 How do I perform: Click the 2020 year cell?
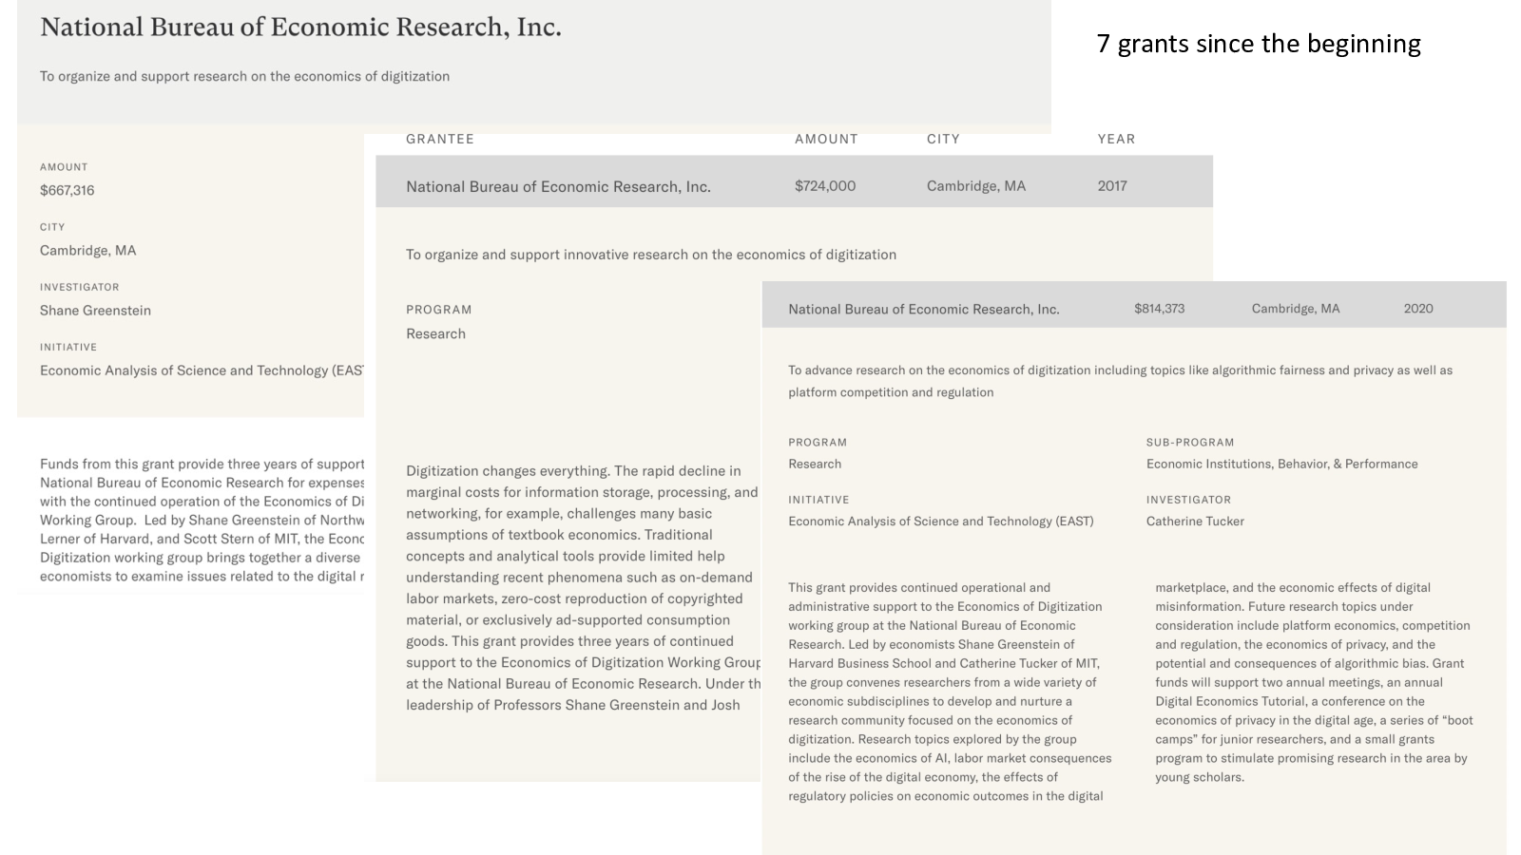point(1418,309)
